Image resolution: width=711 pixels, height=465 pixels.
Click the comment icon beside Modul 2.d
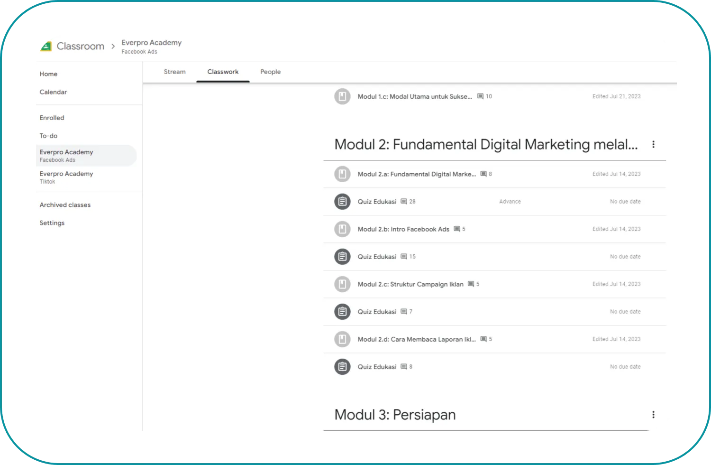[x=483, y=339]
